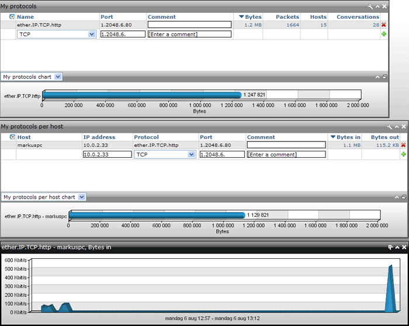Screen dimensions: 409x326
Task: Open TCP protocol dropdown in My protocols
Action: [92, 34]
